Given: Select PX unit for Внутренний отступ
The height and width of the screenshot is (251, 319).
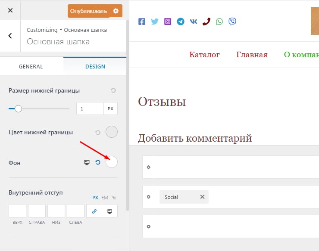Looking at the screenshot, I should 95,198.
